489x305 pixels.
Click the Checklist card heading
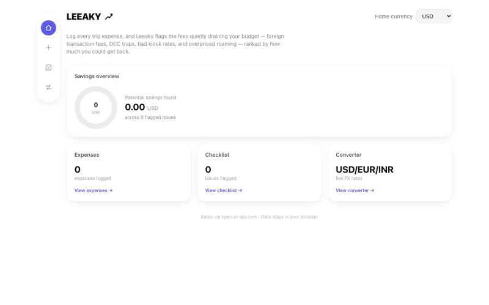(x=217, y=155)
